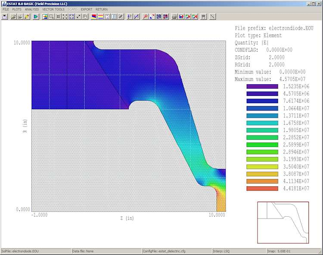
Task: Click the blue floppy disk save icon
Action: click(181, 17)
